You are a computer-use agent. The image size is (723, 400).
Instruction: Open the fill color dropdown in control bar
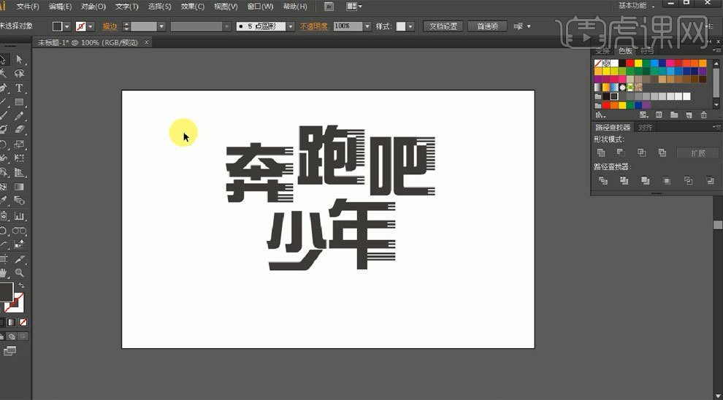point(67,26)
